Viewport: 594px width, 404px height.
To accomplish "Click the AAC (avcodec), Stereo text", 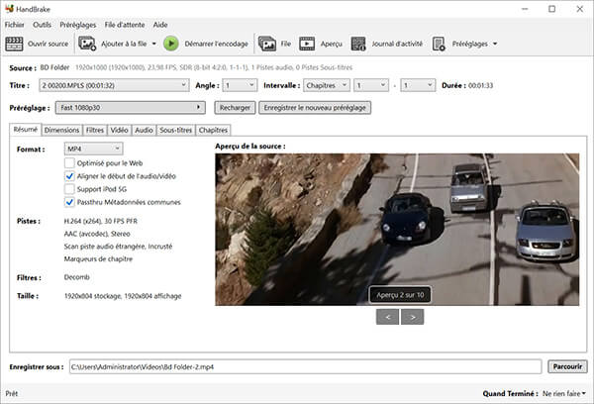I will click(x=97, y=234).
